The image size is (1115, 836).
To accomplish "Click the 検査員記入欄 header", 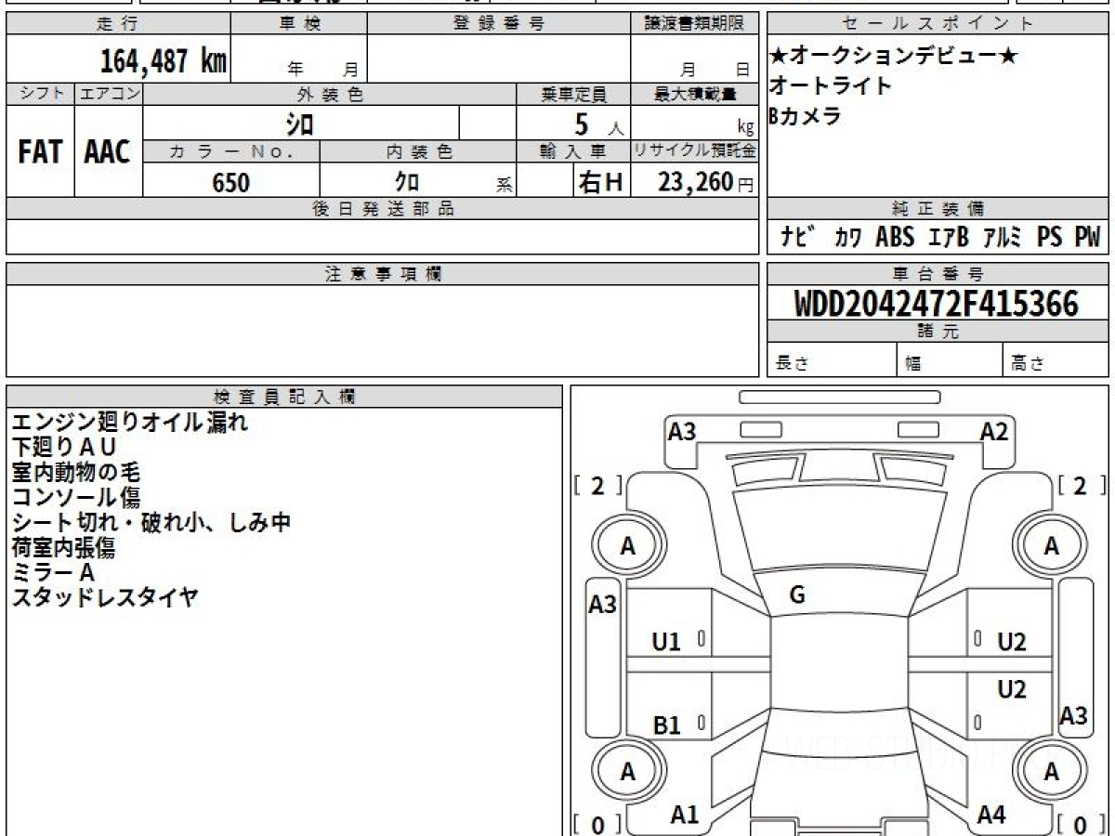I will pyautogui.click(x=284, y=397).
